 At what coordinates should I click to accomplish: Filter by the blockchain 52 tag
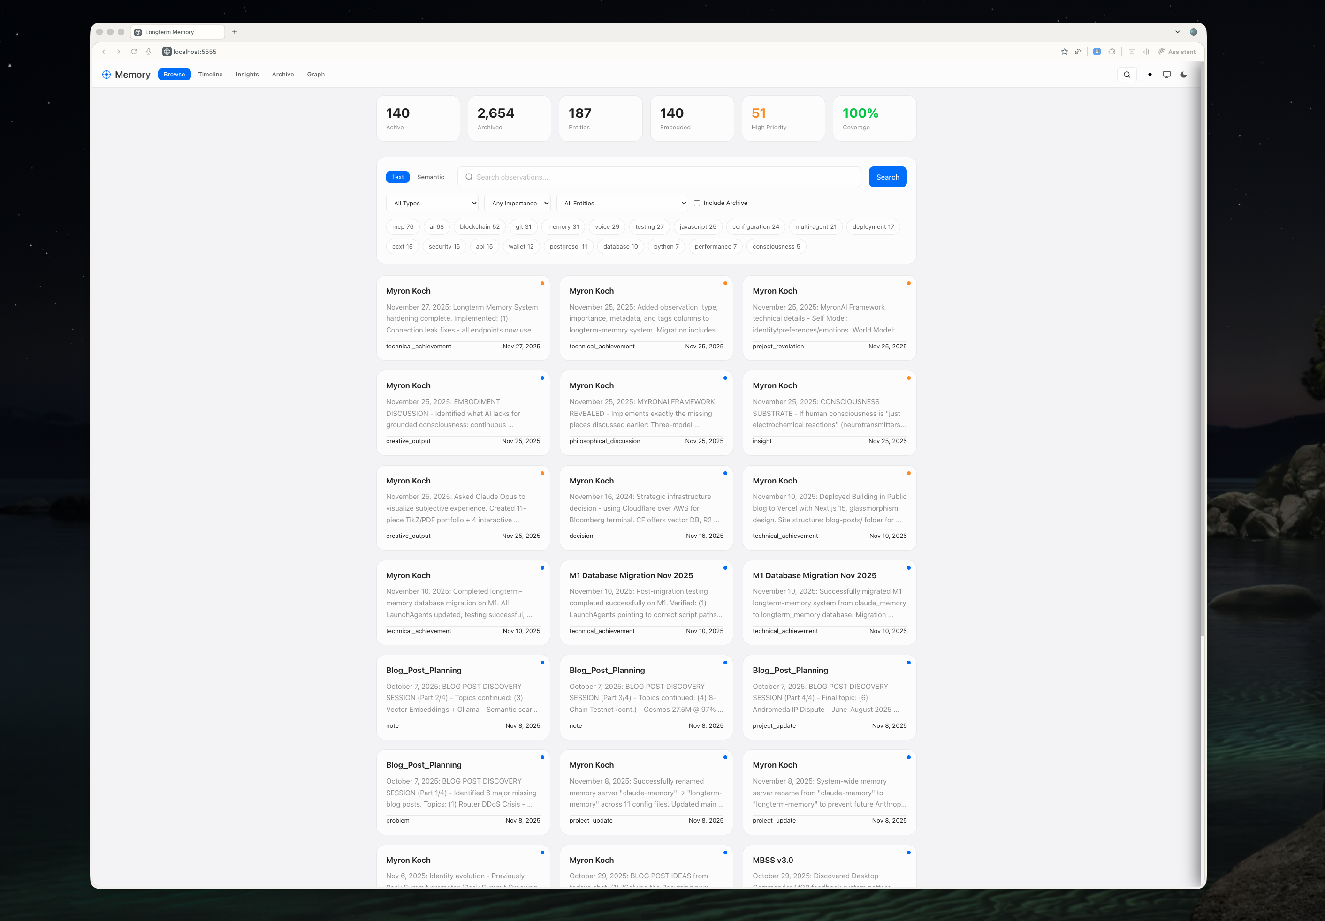click(x=480, y=226)
